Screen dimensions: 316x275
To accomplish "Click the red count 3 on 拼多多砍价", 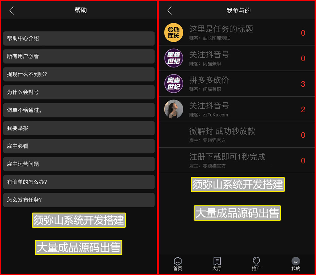I will tap(303, 84).
